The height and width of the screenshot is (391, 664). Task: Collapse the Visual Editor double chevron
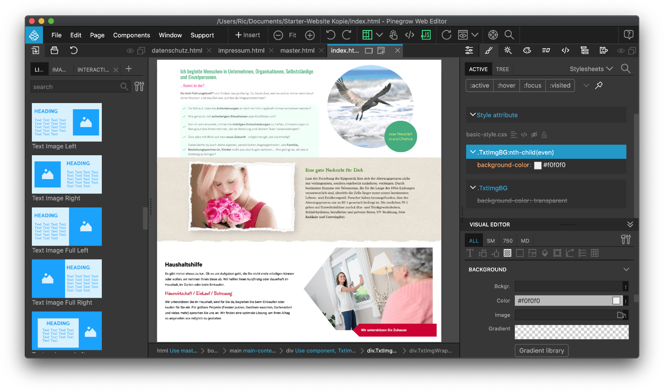(630, 224)
